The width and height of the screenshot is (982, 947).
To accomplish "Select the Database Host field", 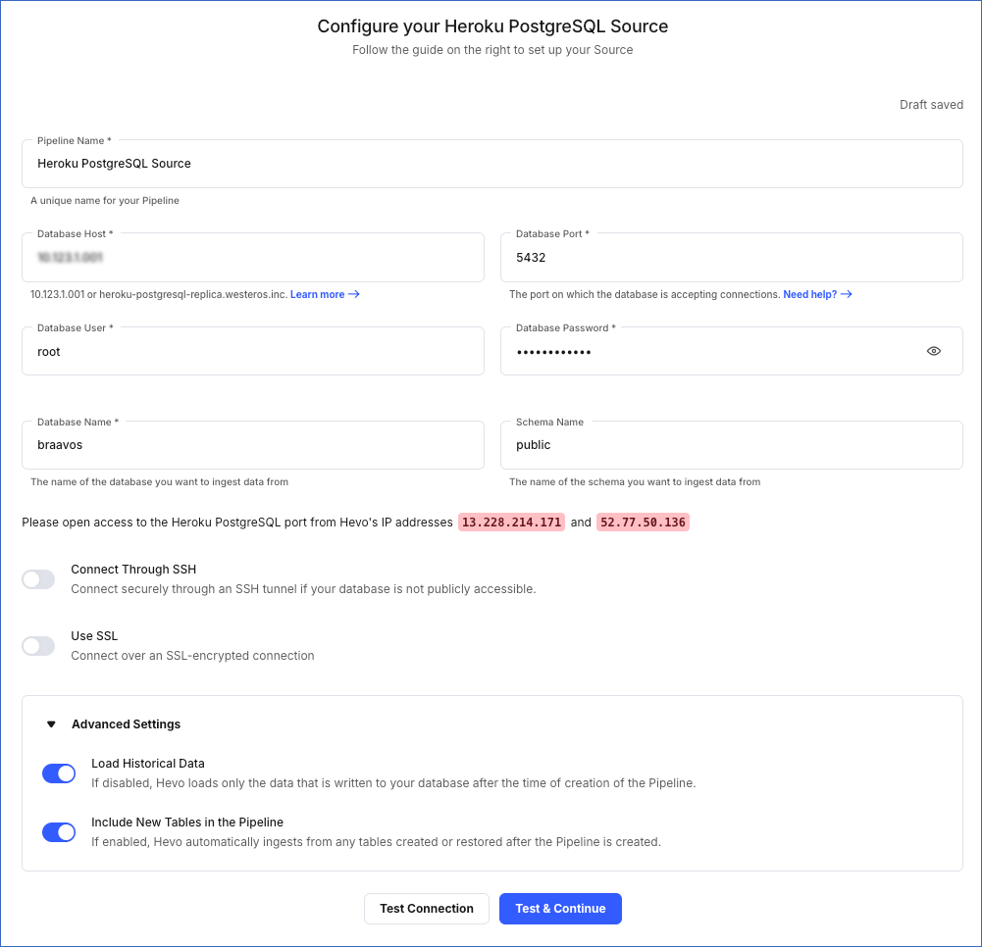I will 252,257.
